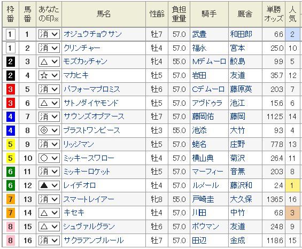
Task: Click red frame number 3 badge for パフォーマプロミス
Action: pyautogui.click(x=10, y=89)
